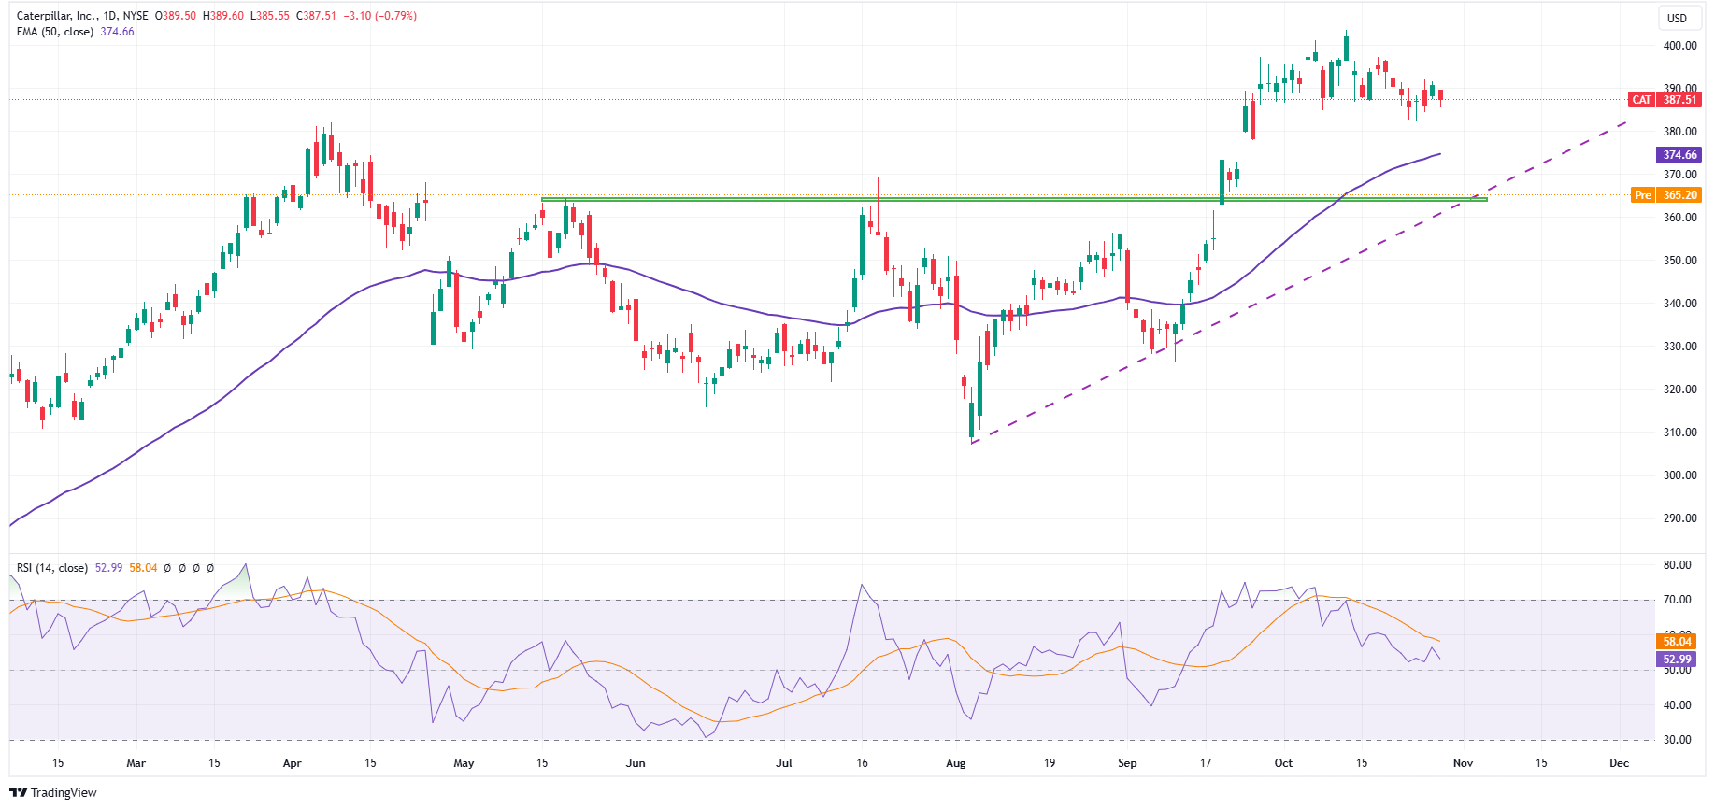1715x809 pixels.
Task: Click the 320.00 price axis label
Action: pos(1679,390)
